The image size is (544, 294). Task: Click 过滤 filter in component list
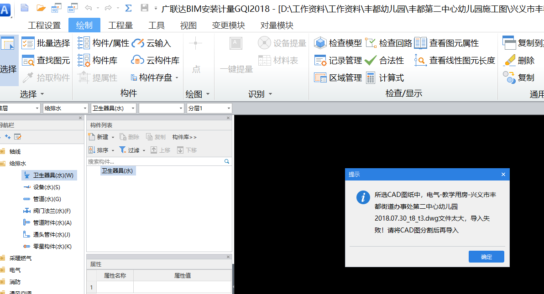click(x=132, y=150)
